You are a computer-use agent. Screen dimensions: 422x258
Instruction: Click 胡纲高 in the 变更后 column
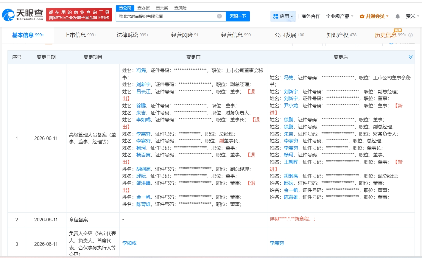tap(291, 176)
